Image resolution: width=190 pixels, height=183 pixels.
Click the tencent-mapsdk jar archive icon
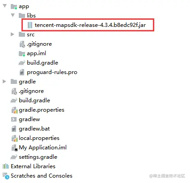coord(30,25)
